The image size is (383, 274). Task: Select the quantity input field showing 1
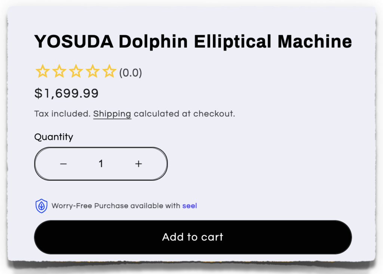point(101,164)
